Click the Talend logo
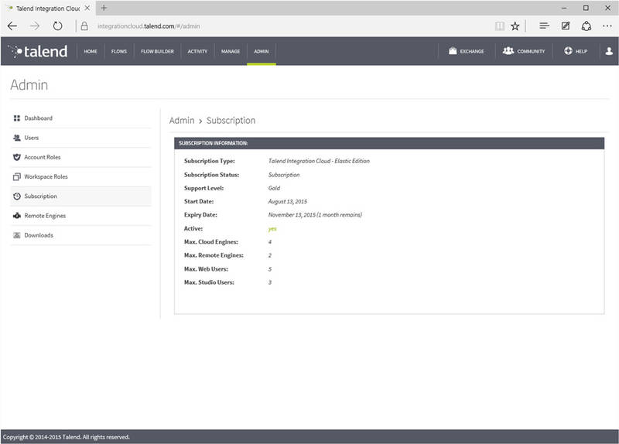This screenshot has width=619, height=444. click(x=37, y=51)
